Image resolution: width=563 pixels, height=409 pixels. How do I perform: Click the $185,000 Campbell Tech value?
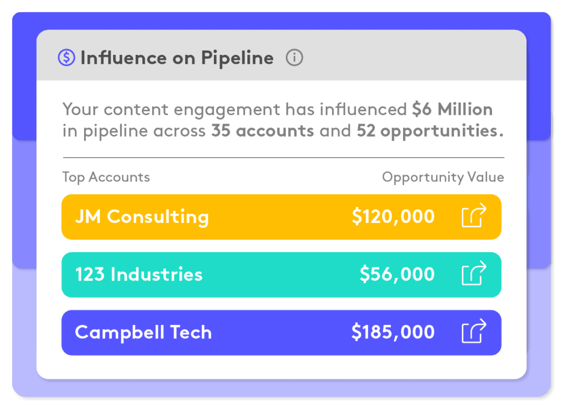coord(394,332)
